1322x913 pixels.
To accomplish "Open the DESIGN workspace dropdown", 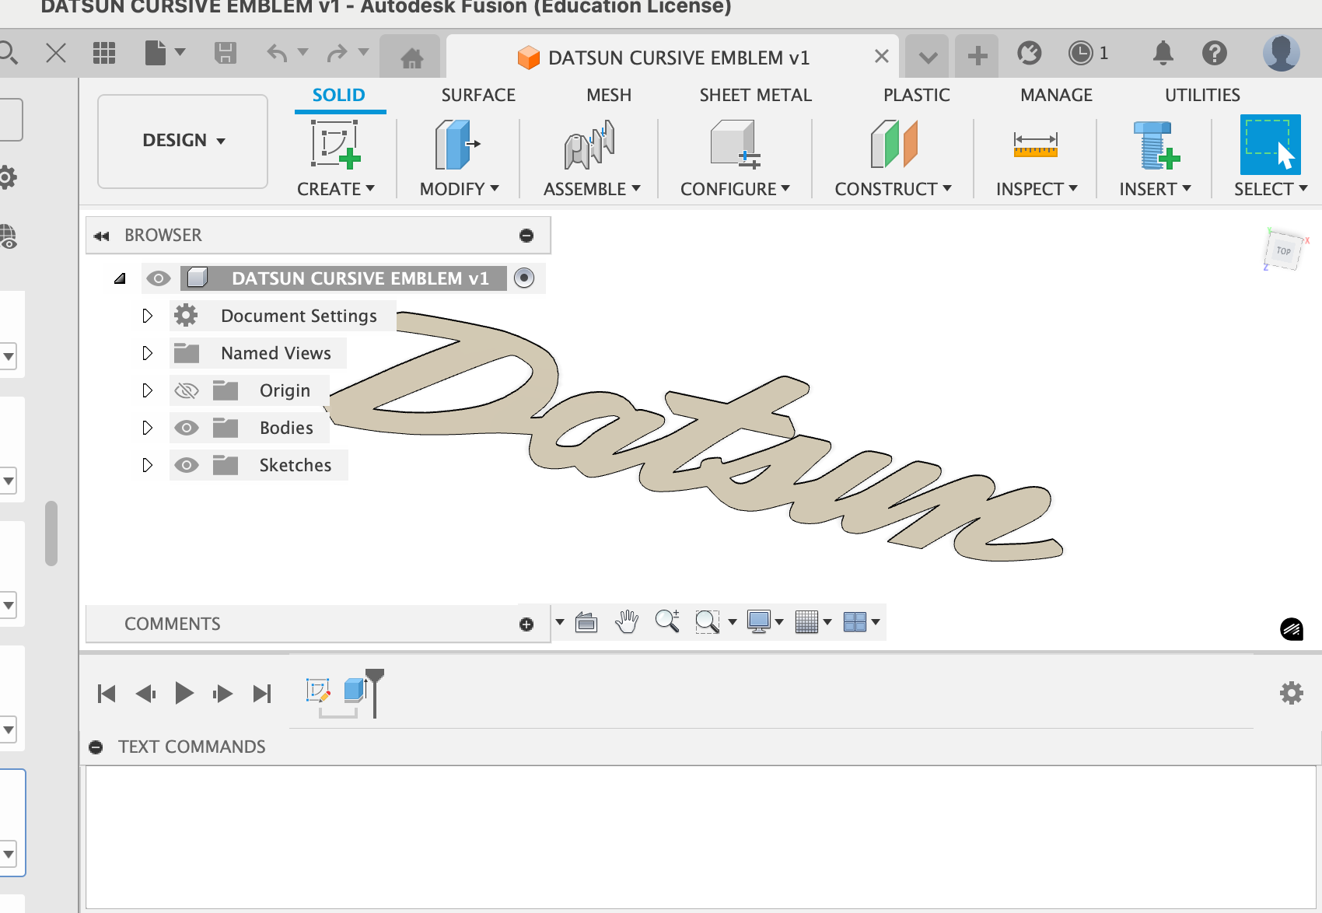I will (x=183, y=141).
